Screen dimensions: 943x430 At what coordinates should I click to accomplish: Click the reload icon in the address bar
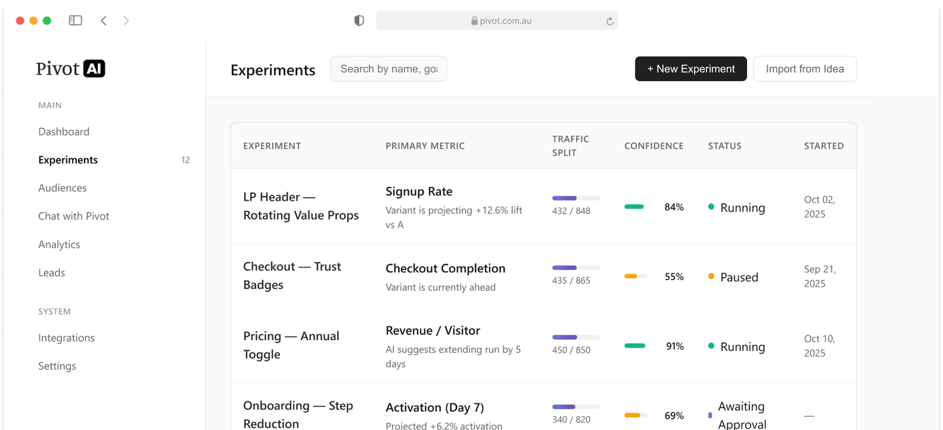pos(609,21)
